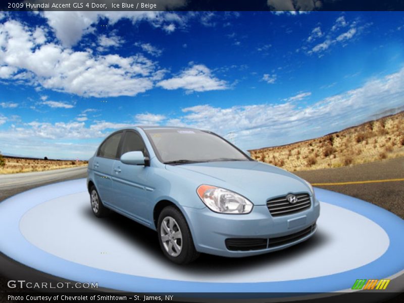This screenshot has height=303, width=404.
Task: Click the driver-side mirror
Action: point(133,158)
